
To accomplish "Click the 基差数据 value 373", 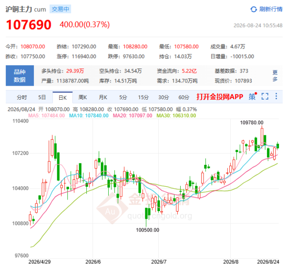I will [244, 71].
